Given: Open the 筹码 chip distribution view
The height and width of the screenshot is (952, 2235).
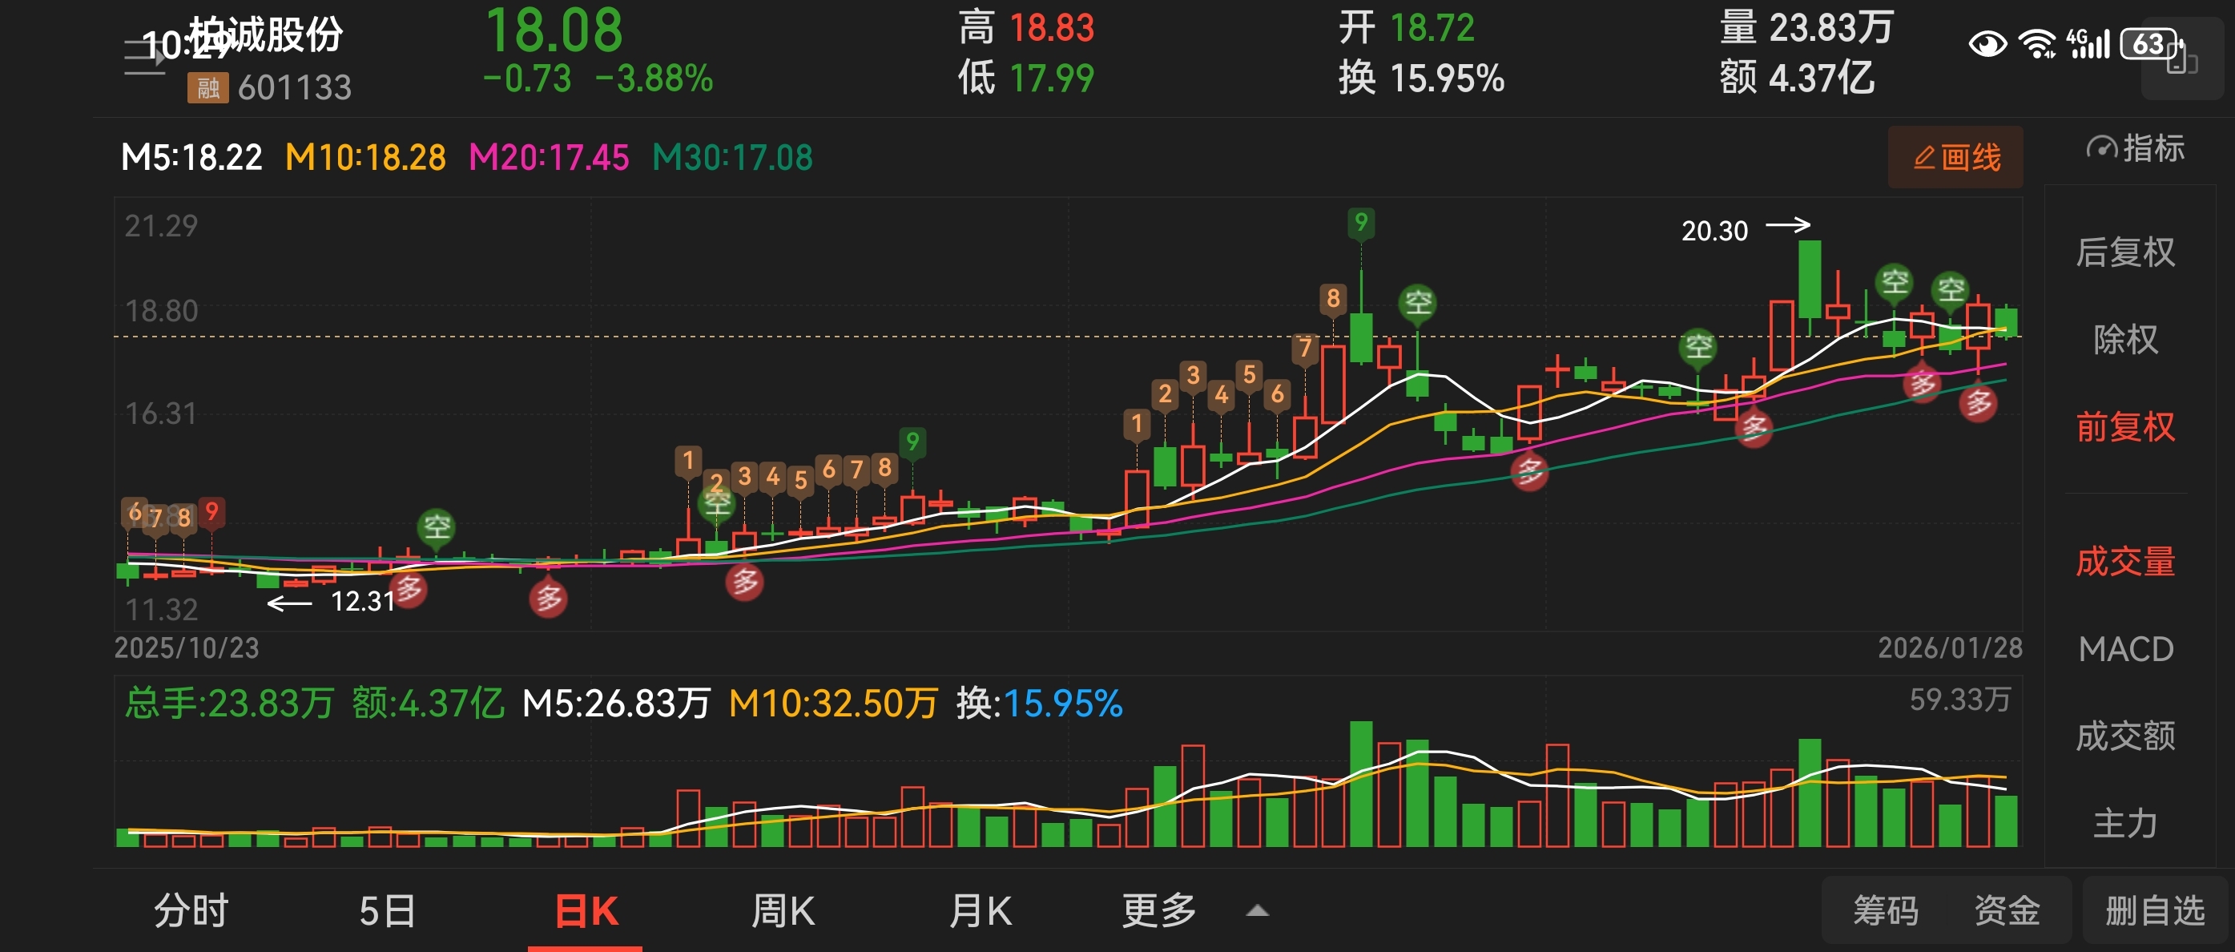Looking at the screenshot, I should [1886, 910].
